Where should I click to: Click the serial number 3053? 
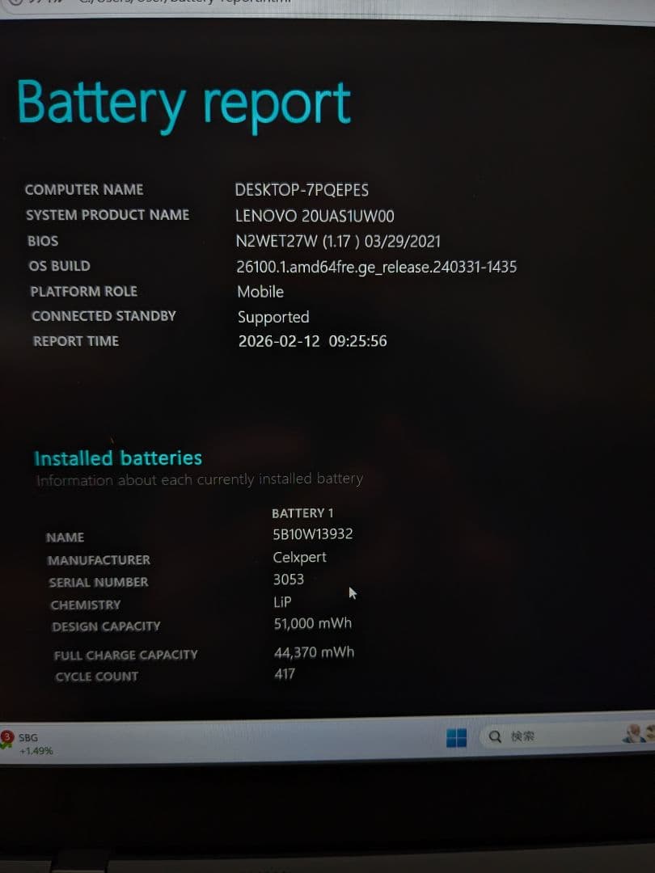(289, 580)
